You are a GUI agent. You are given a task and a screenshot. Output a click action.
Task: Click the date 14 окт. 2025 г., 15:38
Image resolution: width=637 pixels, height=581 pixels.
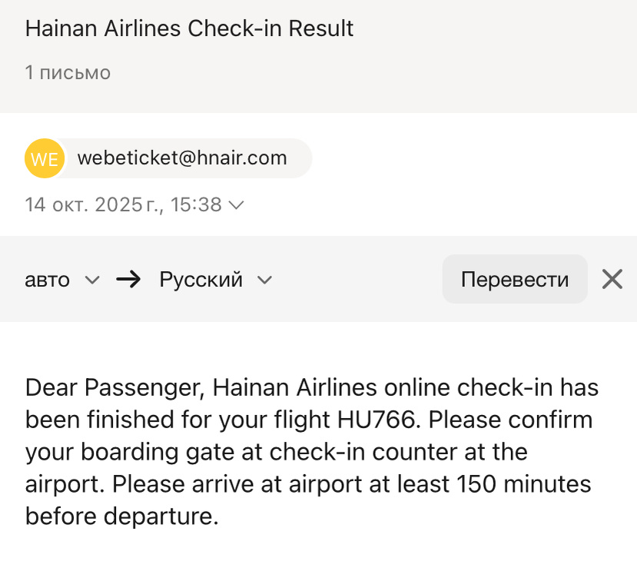tap(123, 205)
